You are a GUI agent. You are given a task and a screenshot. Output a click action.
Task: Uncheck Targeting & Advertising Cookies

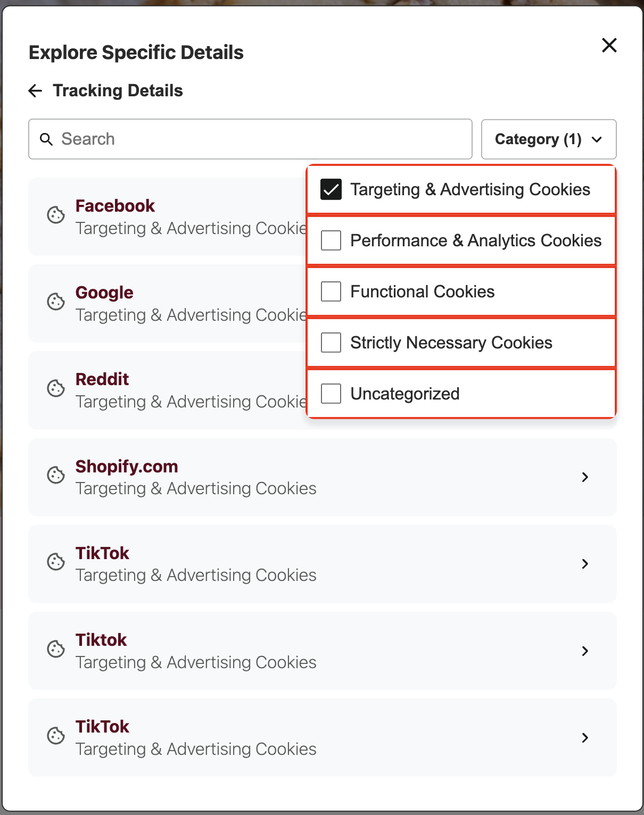pos(331,189)
